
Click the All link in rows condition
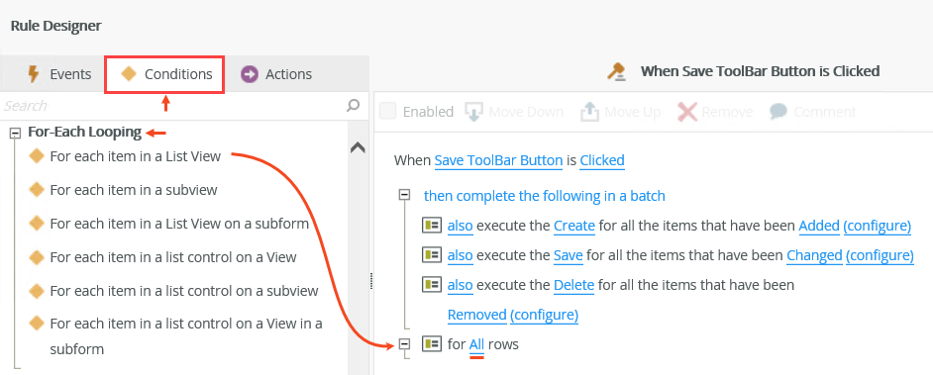coord(476,344)
